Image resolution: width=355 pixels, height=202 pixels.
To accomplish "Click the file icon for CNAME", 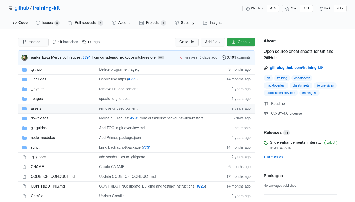I will coord(24,167).
